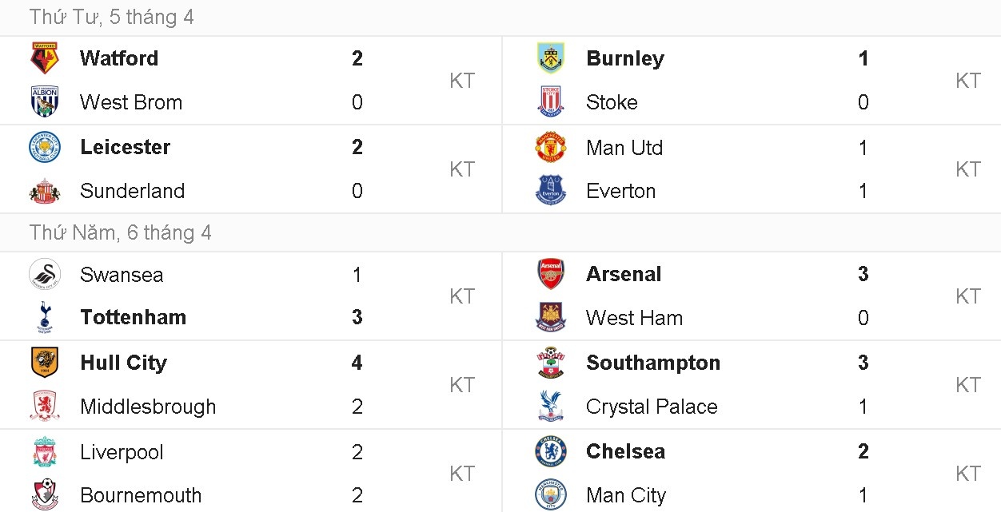This screenshot has width=1001, height=512.
Task: Click the Leicester club crest
Action: coord(45,147)
